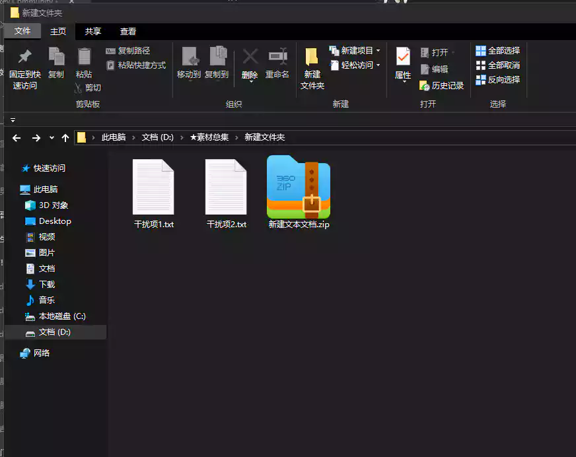Create a new folder via ribbon icon

click(x=312, y=57)
